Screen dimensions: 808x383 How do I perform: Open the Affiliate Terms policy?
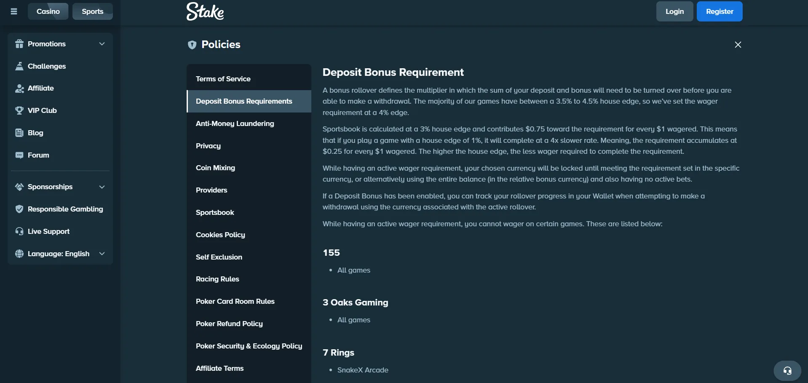[249, 368]
